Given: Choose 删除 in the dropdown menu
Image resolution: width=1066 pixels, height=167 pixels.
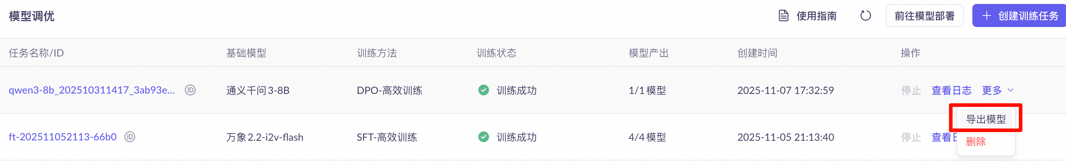Looking at the screenshot, I should tap(975, 142).
